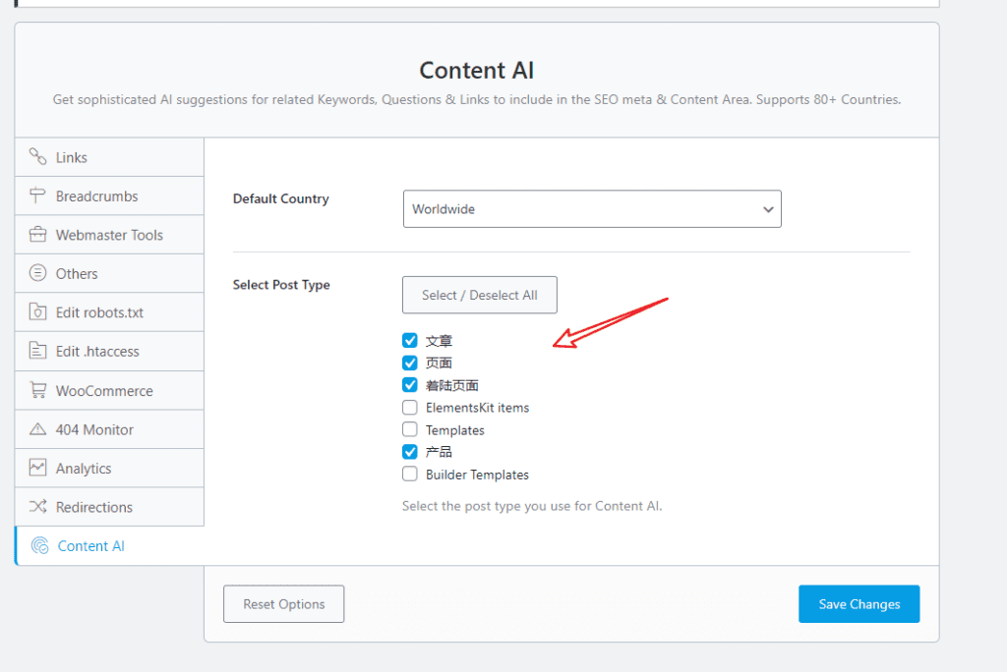
Task: Click the Select Post Type label
Action: coord(281,284)
